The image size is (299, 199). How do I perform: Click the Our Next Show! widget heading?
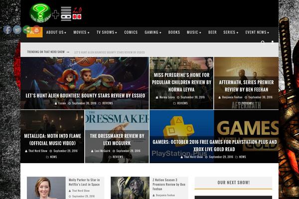pyautogui.click(x=233, y=183)
